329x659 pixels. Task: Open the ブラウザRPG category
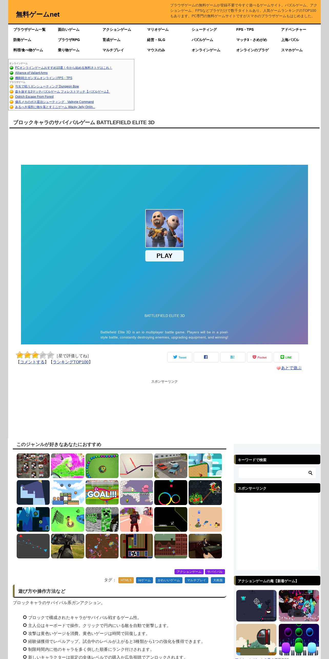click(x=69, y=40)
